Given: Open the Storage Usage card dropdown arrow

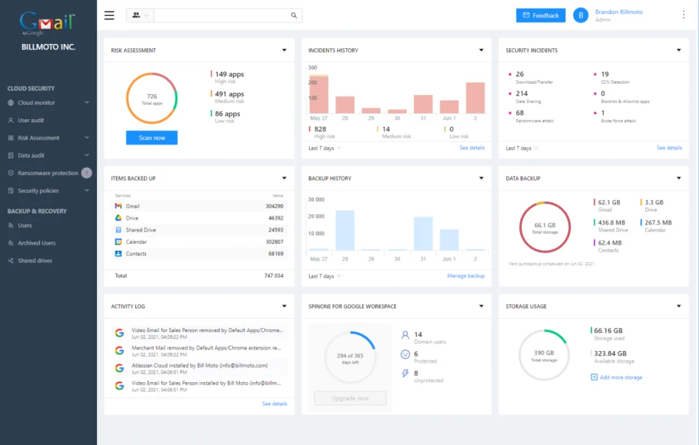Looking at the screenshot, I should (679, 306).
